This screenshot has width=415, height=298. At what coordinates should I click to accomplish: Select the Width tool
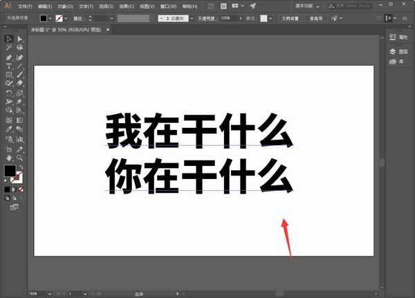point(9,102)
